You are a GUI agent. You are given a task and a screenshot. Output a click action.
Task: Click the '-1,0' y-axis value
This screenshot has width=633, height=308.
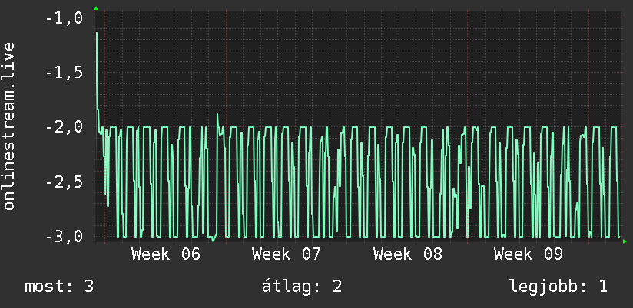coord(65,18)
